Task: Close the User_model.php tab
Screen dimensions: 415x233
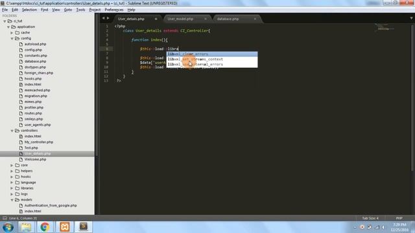Action: 206,19
